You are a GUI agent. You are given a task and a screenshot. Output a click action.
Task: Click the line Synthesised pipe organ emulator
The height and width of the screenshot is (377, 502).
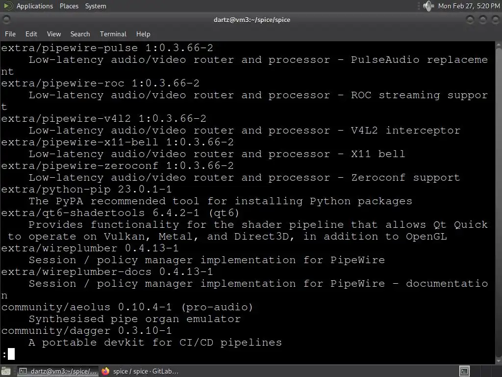[x=134, y=319]
